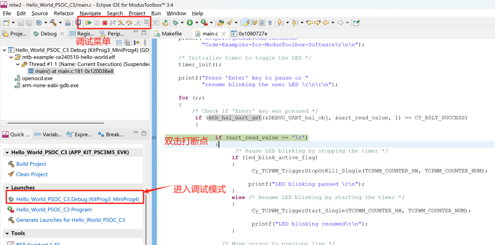Click the Resume debug button
The height and width of the screenshot is (245, 495).
click(89, 23)
